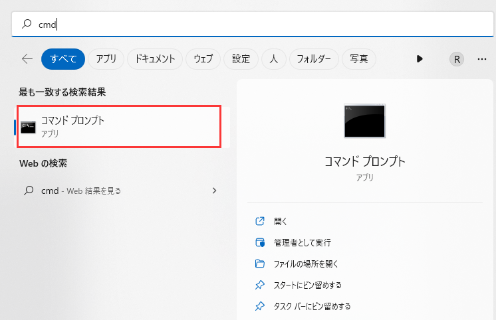The width and height of the screenshot is (496, 320).
Task: Select the ドキュメント filter tab
Action: click(x=155, y=59)
